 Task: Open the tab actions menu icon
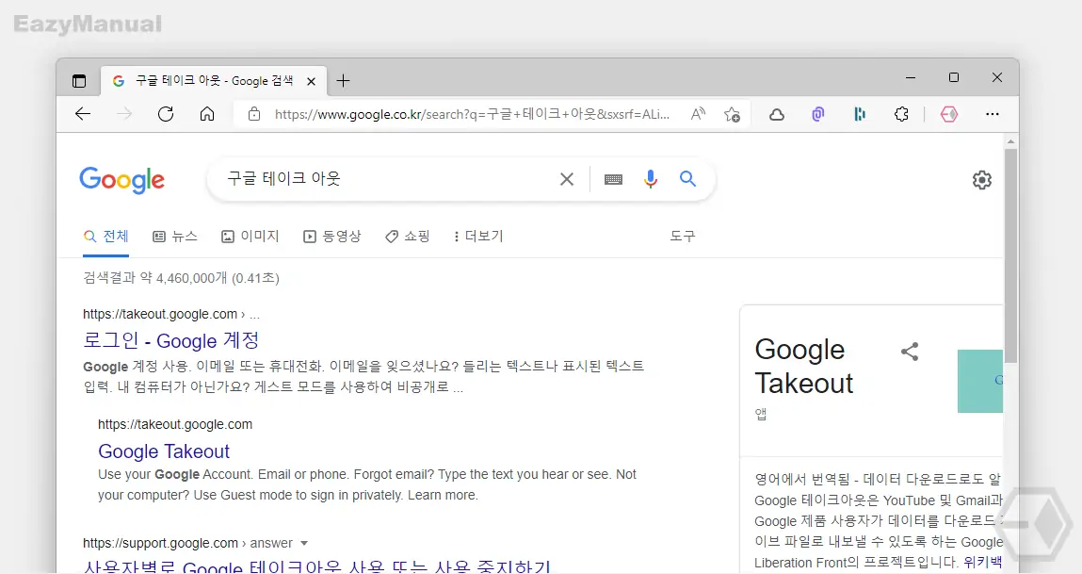pyautogui.click(x=79, y=81)
